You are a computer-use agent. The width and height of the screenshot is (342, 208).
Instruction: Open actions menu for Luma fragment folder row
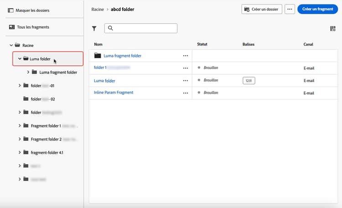[185, 56]
